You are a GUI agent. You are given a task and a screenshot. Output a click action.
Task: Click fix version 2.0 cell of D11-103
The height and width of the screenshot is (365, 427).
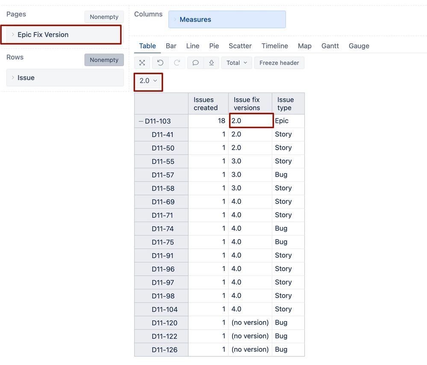coord(251,121)
